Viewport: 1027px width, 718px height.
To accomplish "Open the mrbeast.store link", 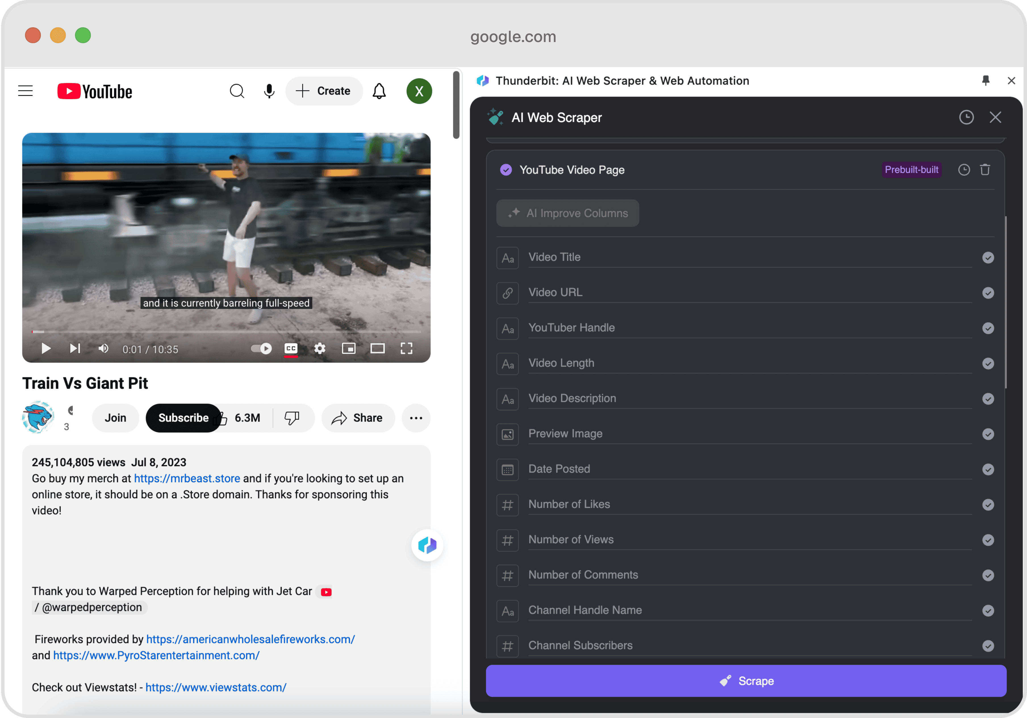I will coord(187,478).
